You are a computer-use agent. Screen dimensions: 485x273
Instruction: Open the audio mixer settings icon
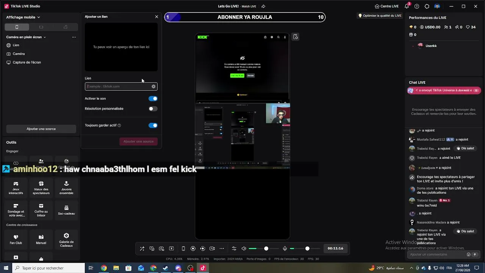point(234,249)
